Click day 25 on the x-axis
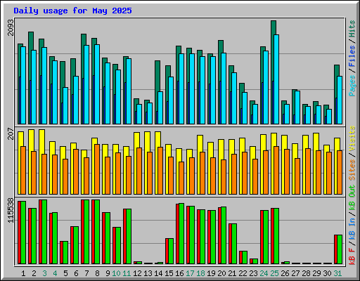Image resolution: width=360 pixels, height=281 pixels. (x=274, y=273)
